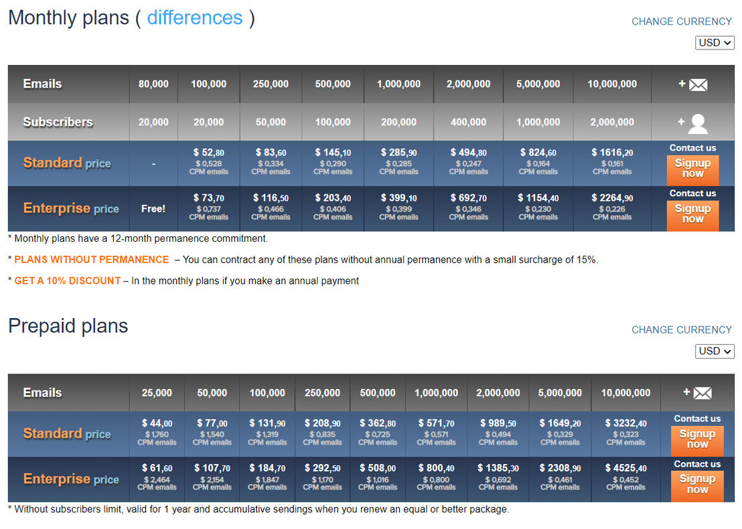Image resolution: width=742 pixels, height=529 pixels.
Task: Click the envelope icon in Monthly plans header
Action: coord(698,84)
